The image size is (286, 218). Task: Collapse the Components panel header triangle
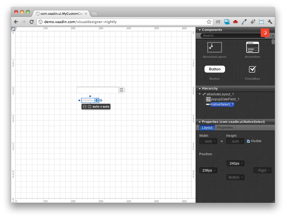(x=199, y=29)
